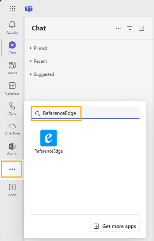Go to the Calls section
This screenshot has width=154, height=241.
tap(12, 109)
